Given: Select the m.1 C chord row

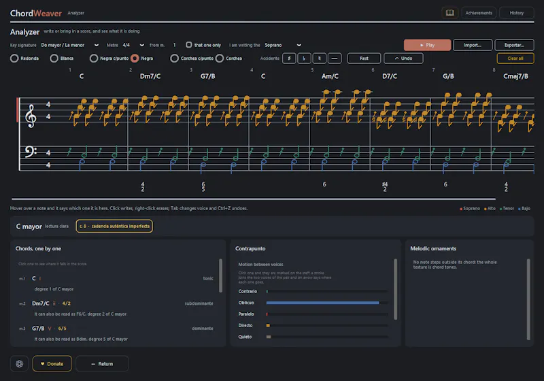Looking at the screenshot, I should [116, 284].
